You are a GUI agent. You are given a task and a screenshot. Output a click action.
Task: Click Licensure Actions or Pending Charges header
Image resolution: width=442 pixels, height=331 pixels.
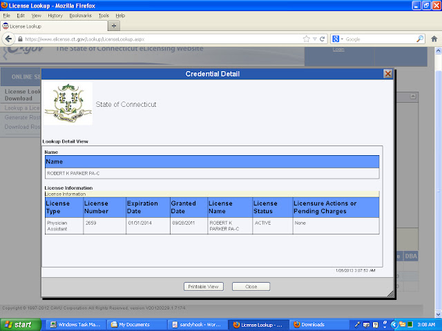click(336, 207)
